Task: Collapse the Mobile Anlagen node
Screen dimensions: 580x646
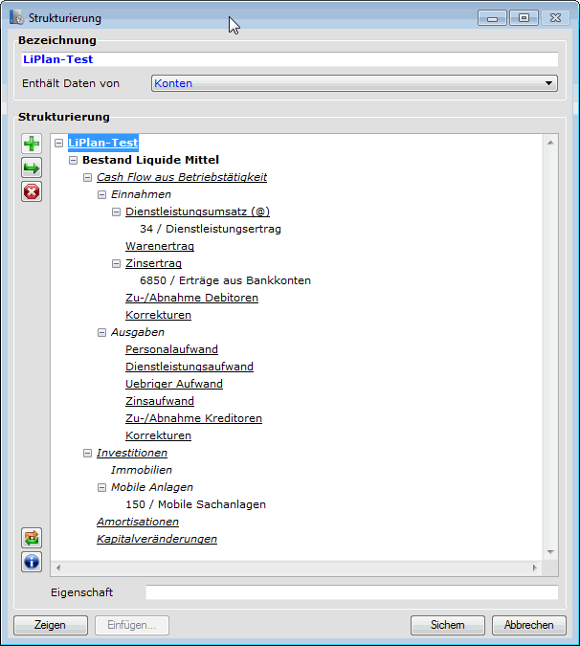Action: click(102, 488)
